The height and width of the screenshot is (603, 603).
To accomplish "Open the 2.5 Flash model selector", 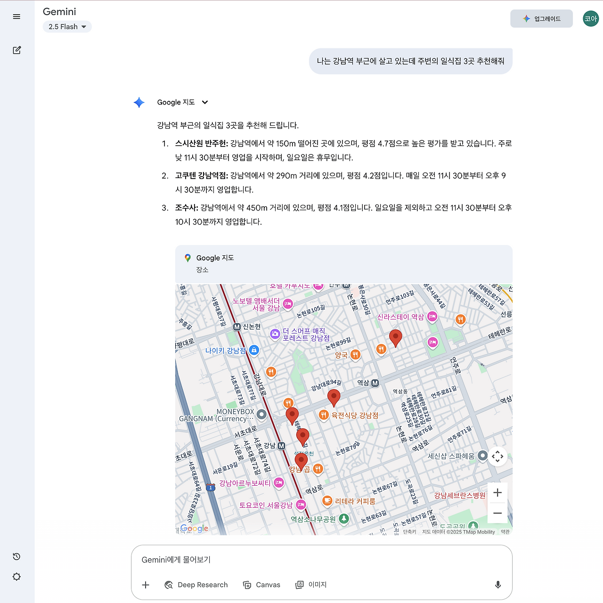I will 67,26.
